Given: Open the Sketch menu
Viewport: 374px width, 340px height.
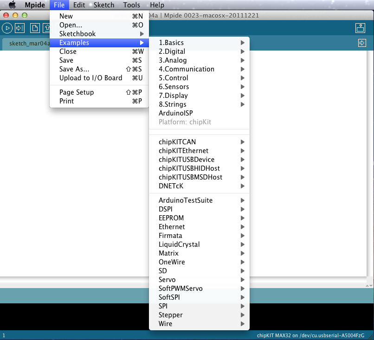Looking at the screenshot, I should point(103,5).
